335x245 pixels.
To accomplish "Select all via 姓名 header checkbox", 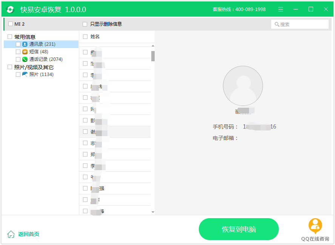I will (x=85, y=37).
